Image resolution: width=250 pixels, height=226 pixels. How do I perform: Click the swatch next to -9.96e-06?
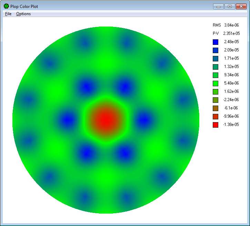pos(216,117)
